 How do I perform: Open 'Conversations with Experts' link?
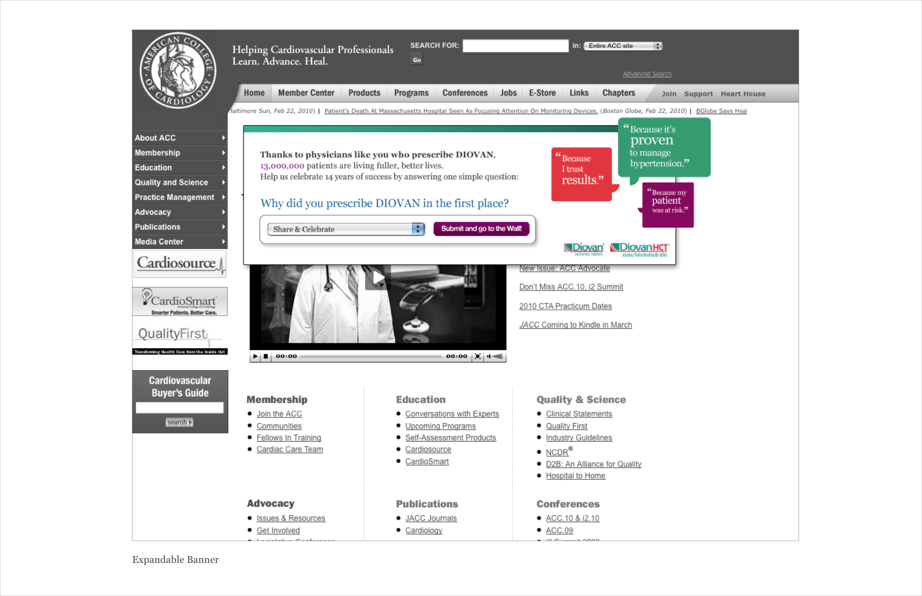tap(452, 414)
